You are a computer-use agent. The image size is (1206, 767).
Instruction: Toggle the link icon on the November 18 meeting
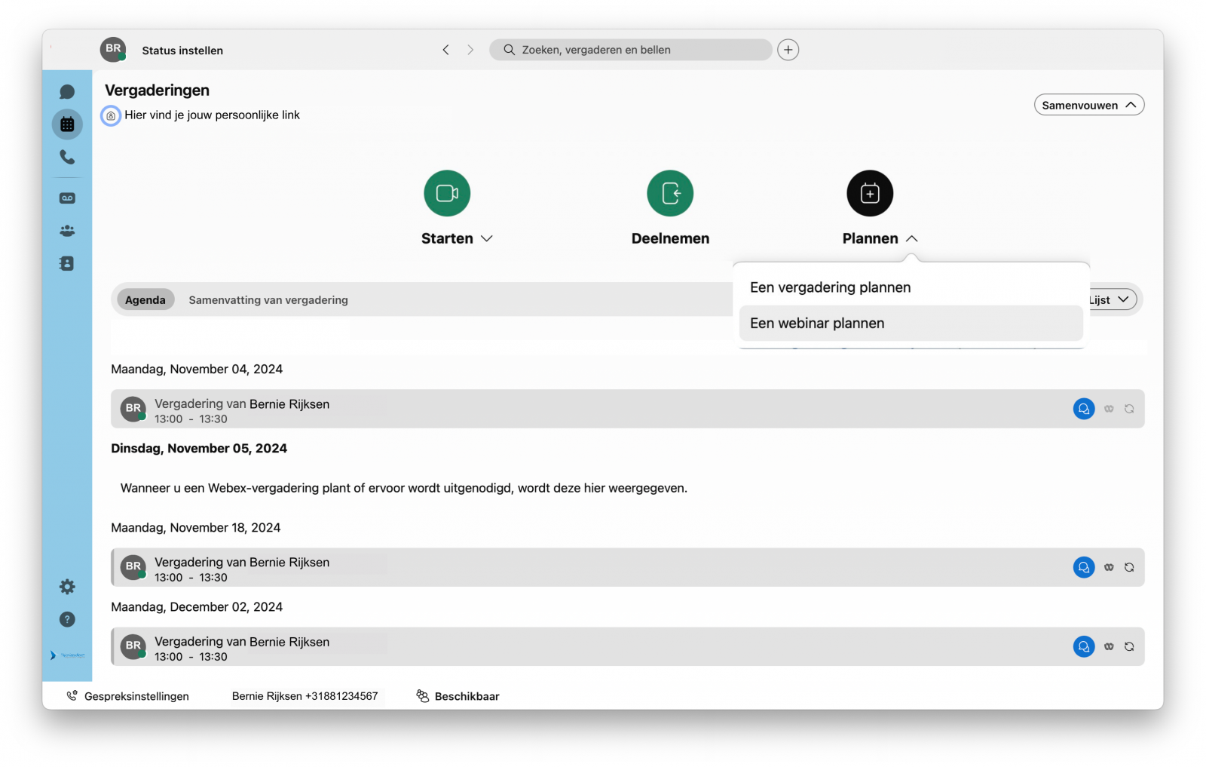pos(1108,567)
